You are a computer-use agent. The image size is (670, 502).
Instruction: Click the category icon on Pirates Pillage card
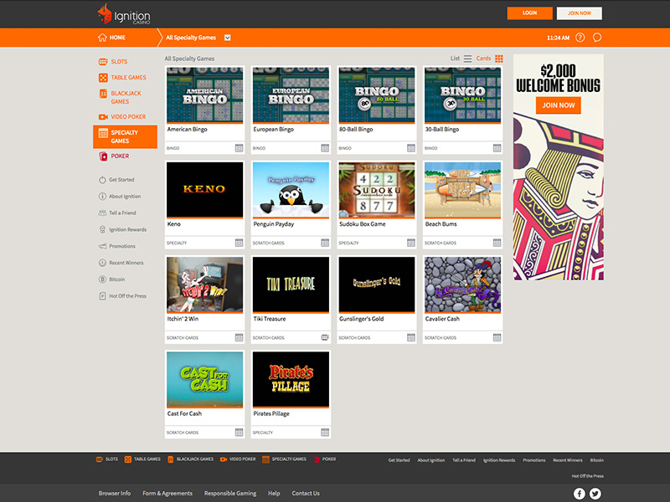coord(325,432)
